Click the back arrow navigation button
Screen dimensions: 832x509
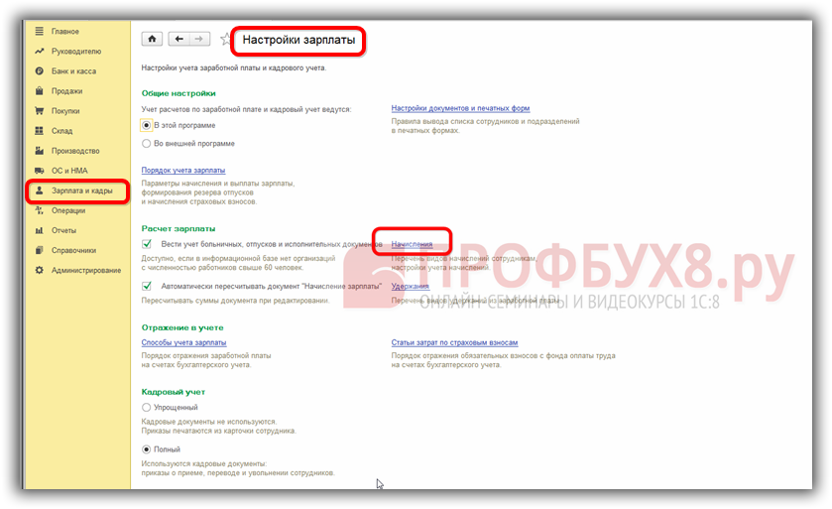pyautogui.click(x=178, y=39)
